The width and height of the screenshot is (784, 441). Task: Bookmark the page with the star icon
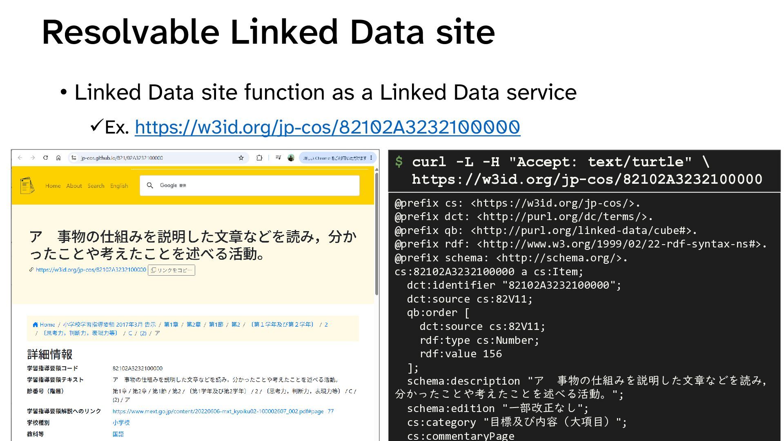pyautogui.click(x=241, y=158)
